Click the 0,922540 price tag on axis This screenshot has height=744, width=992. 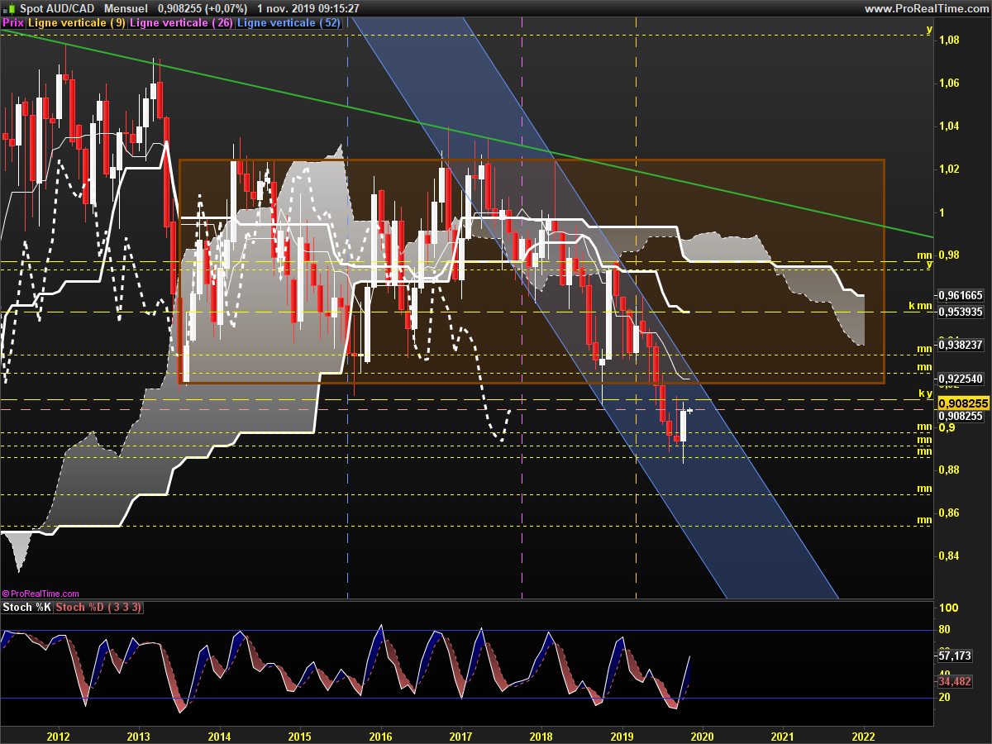961,379
